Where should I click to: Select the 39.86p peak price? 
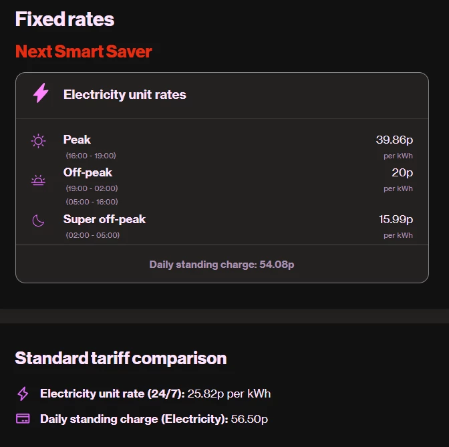coord(394,140)
